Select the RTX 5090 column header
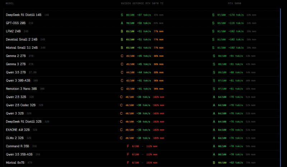 pyautogui.click(x=234, y=3)
